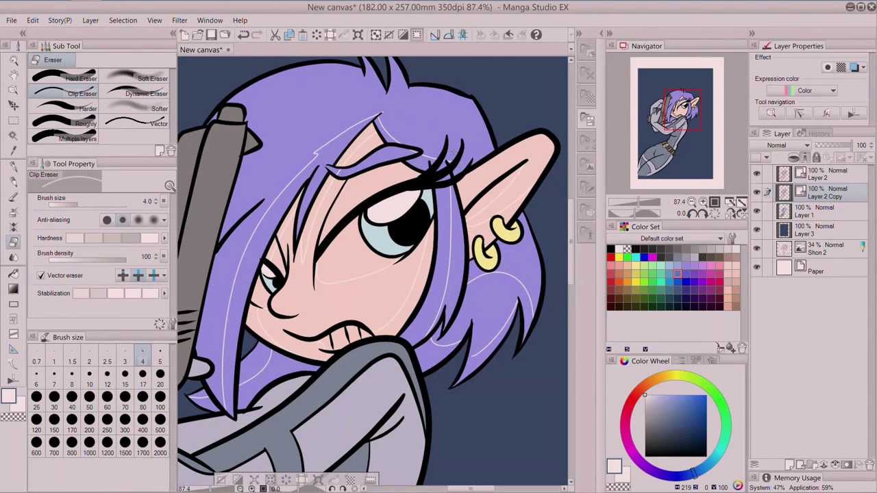Toggle visibility of the Paper layer
Screen dimensions: 877x493
(756, 268)
